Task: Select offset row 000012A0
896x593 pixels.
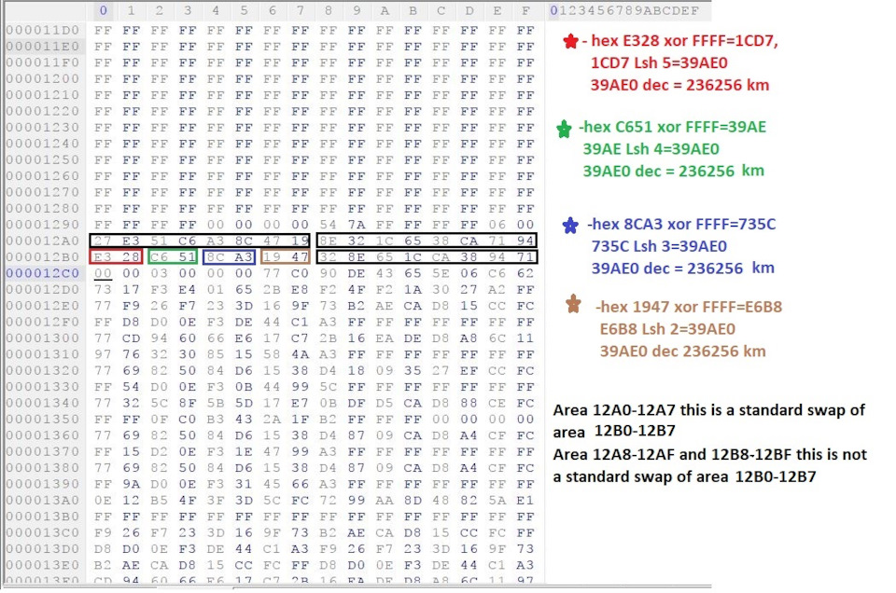Action: coord(43,241)
